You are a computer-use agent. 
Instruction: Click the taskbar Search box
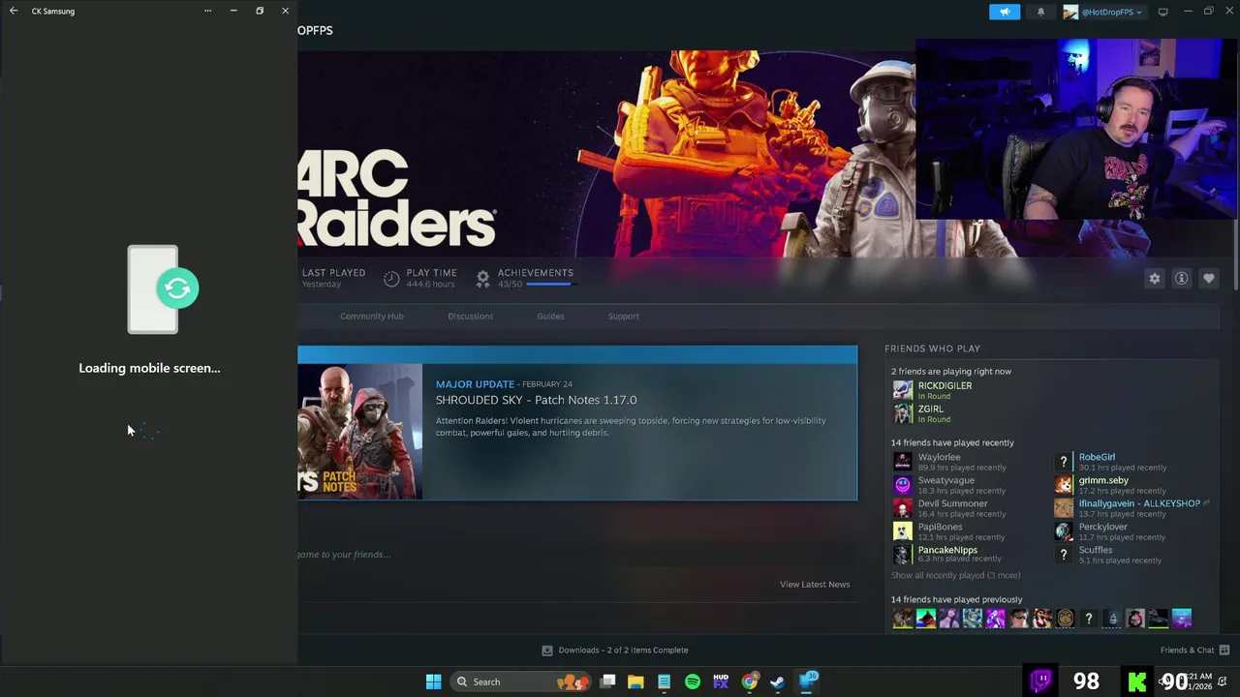click(x=520, y=682)
